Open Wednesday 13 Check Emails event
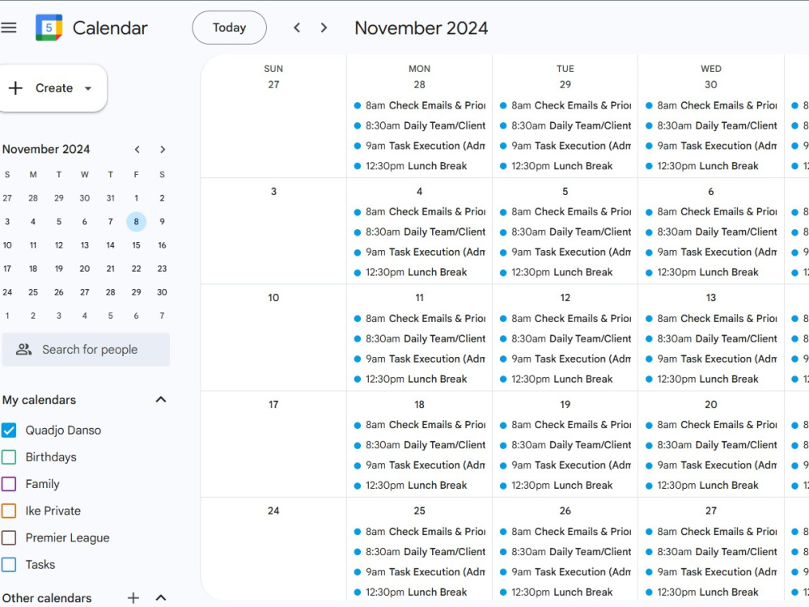 (x=711, y=318)
